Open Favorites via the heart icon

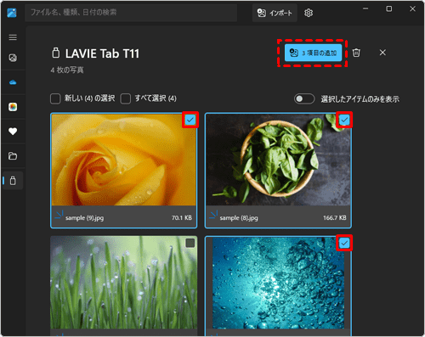tap(13, 132)
